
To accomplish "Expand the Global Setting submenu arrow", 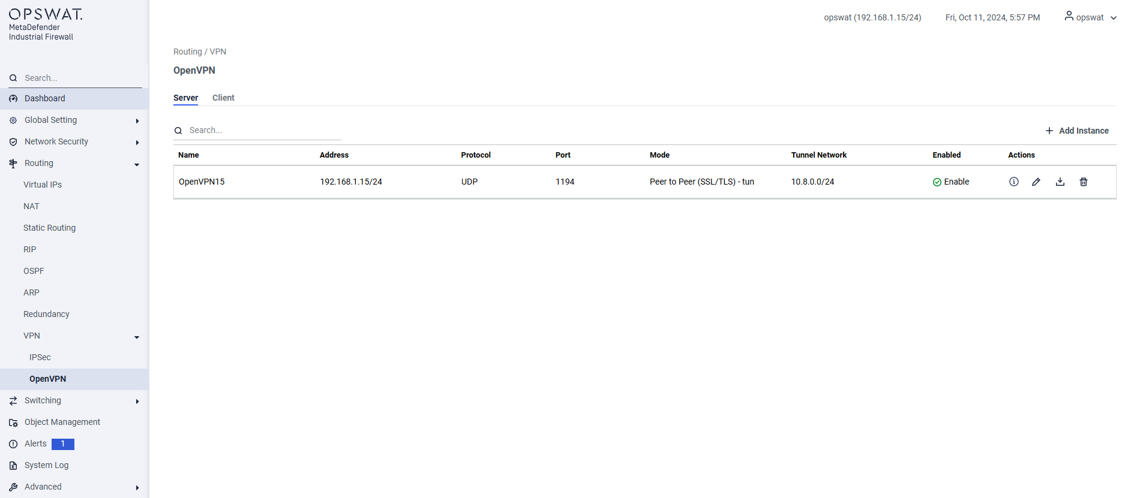I will click(x=137, y=121).
